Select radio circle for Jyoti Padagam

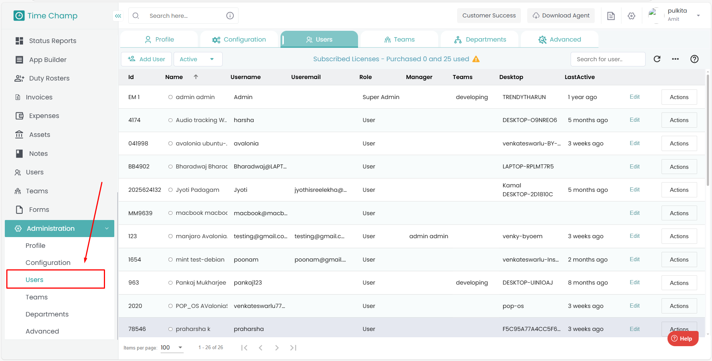tap(170, 190)
